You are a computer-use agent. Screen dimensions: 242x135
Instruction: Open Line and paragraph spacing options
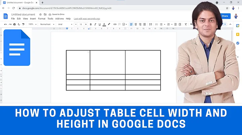pos(151,24)
